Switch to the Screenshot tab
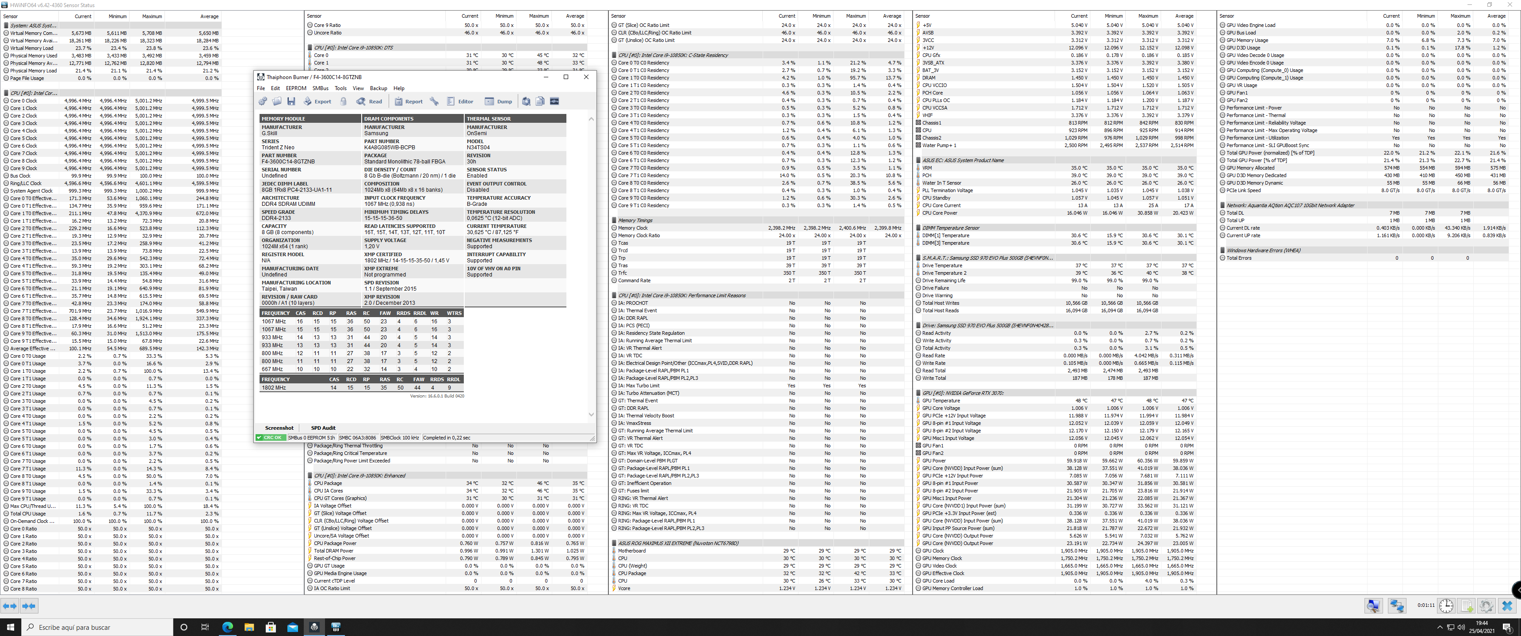Viewport: 1521px width, 636px height. pyautogui.click(x=279, y=428)
